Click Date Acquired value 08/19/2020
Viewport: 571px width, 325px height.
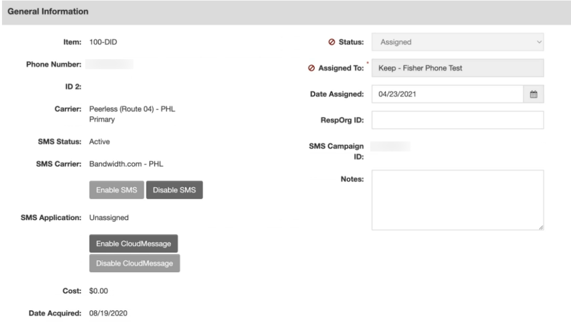108,313
